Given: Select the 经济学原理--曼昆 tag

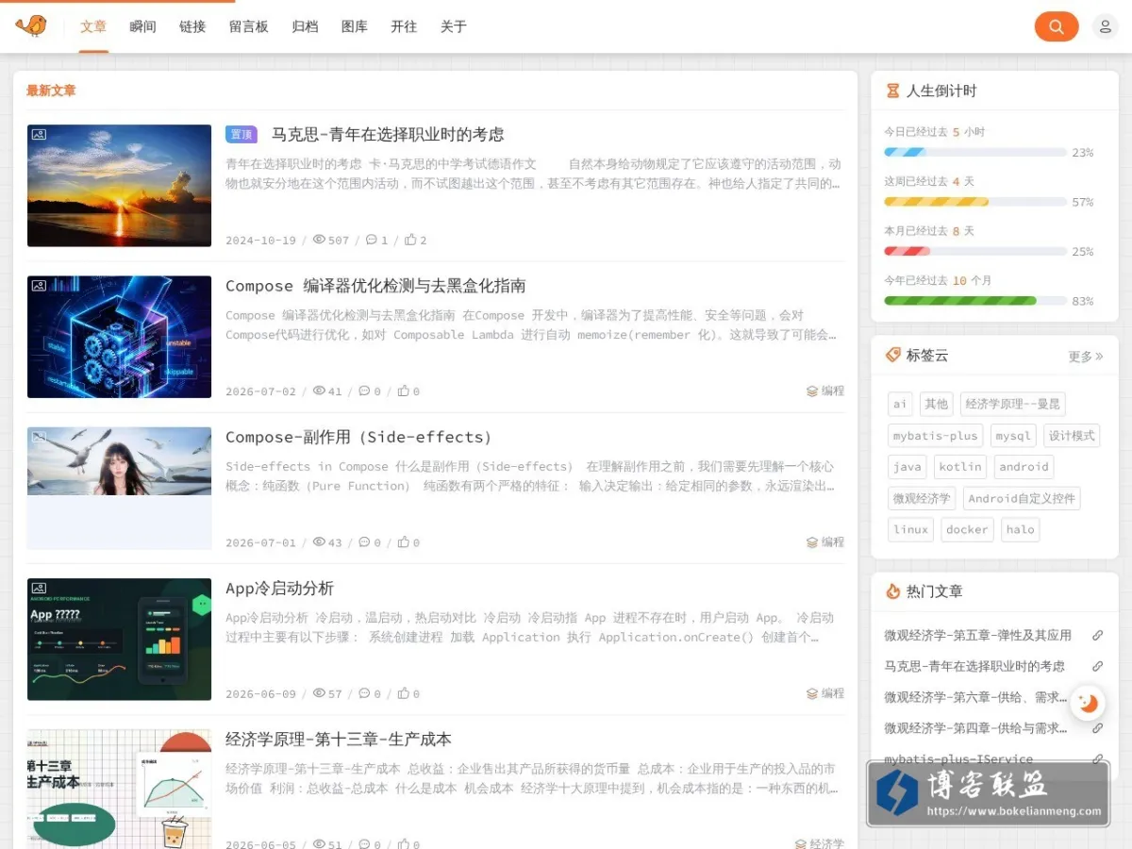Looking at the screenshot, I should [x=1013, y=404].
